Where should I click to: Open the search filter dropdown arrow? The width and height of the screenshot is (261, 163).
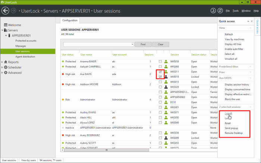point(132,44)
